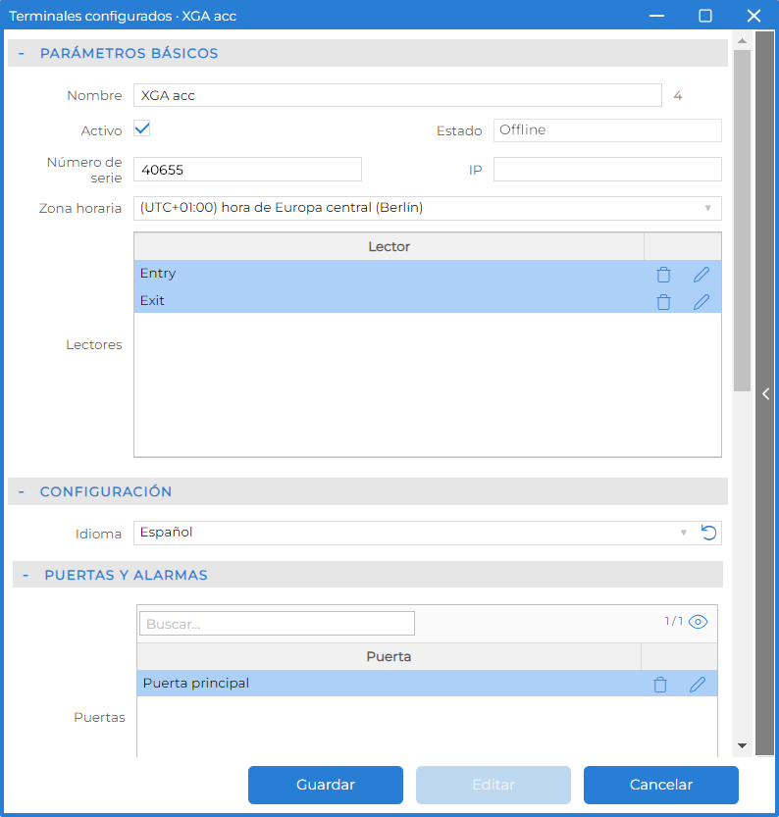Edit the Exit reader with pencil icon
This screenshot has width=779, height=817.
point(701,302)
